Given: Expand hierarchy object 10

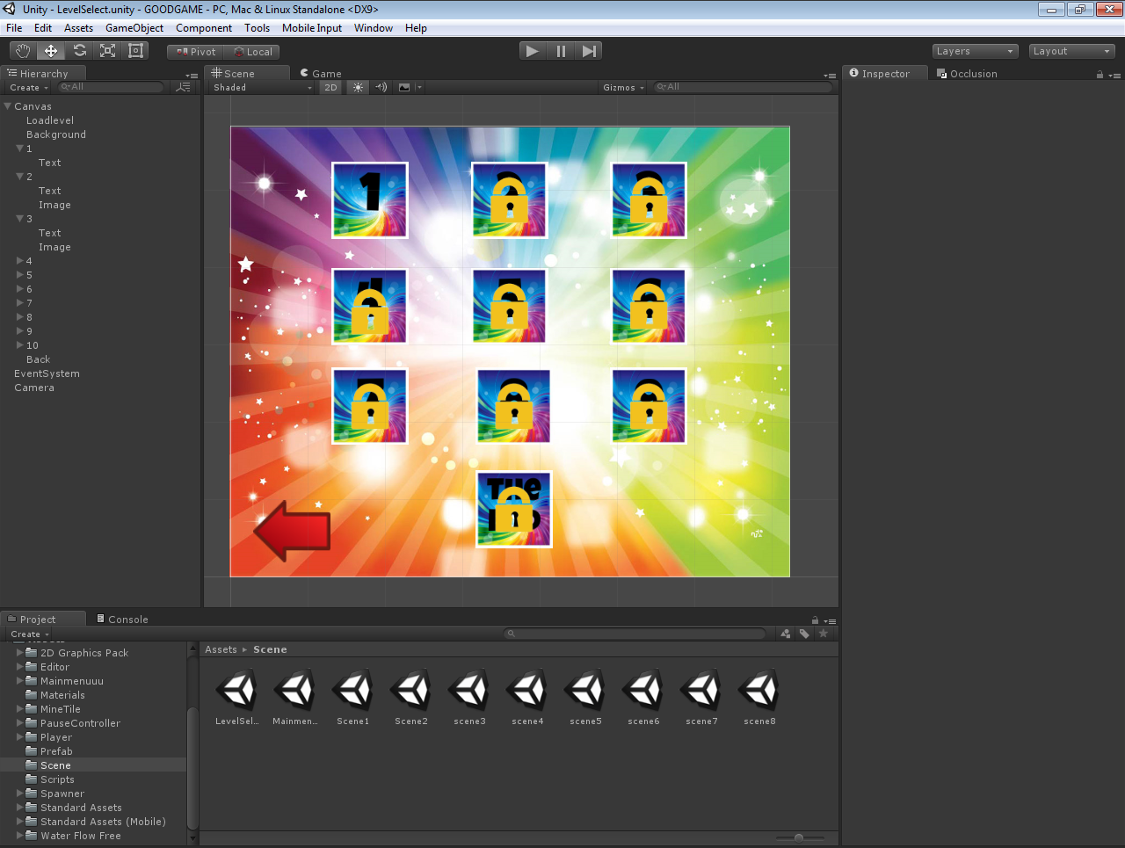Looking at the screenshot, I should [19, 345].
